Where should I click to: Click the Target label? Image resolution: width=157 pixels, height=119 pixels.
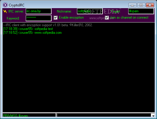(x=116, y=11)
